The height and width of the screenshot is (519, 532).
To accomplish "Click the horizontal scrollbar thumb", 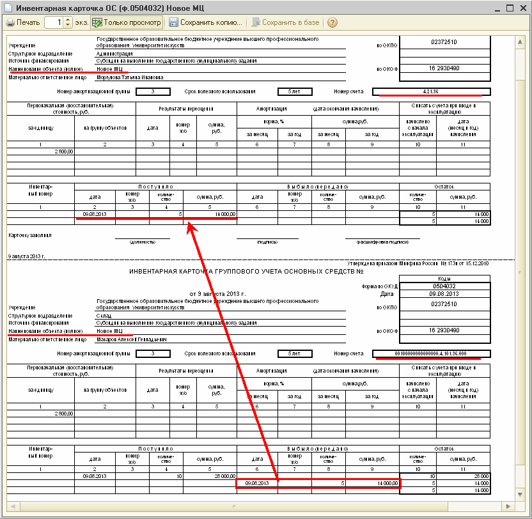I will pos(234,506).
